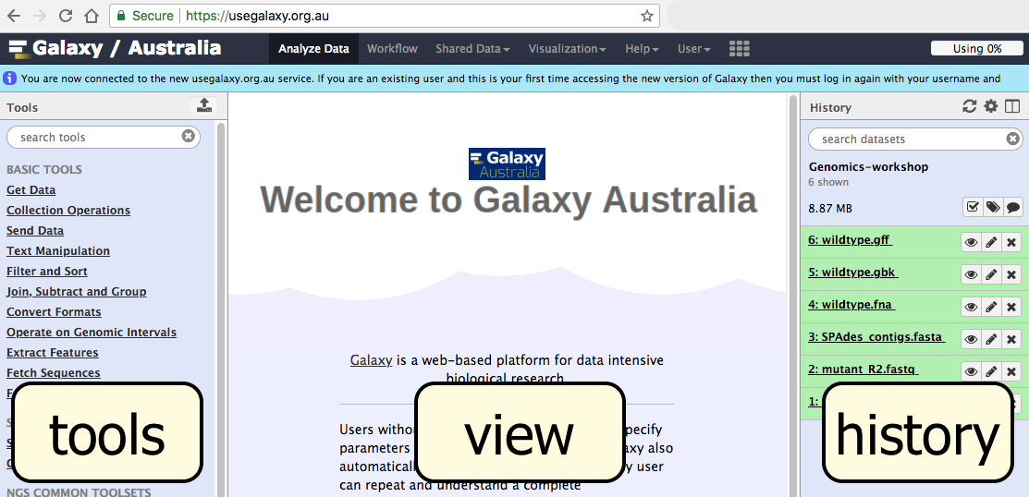Expand the Fetch Sequences section
Viewport: 1029px width, 497px height.
[x=53, y=373]
